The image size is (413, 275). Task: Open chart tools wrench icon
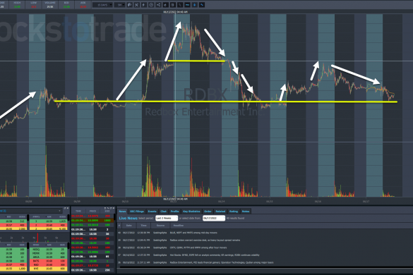coord(136,5)
